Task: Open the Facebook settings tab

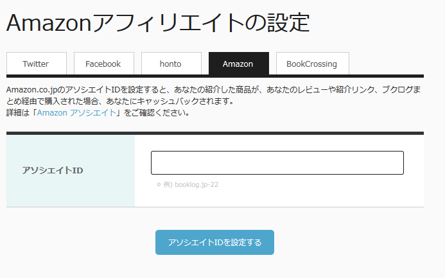Action: pos(104,64)
